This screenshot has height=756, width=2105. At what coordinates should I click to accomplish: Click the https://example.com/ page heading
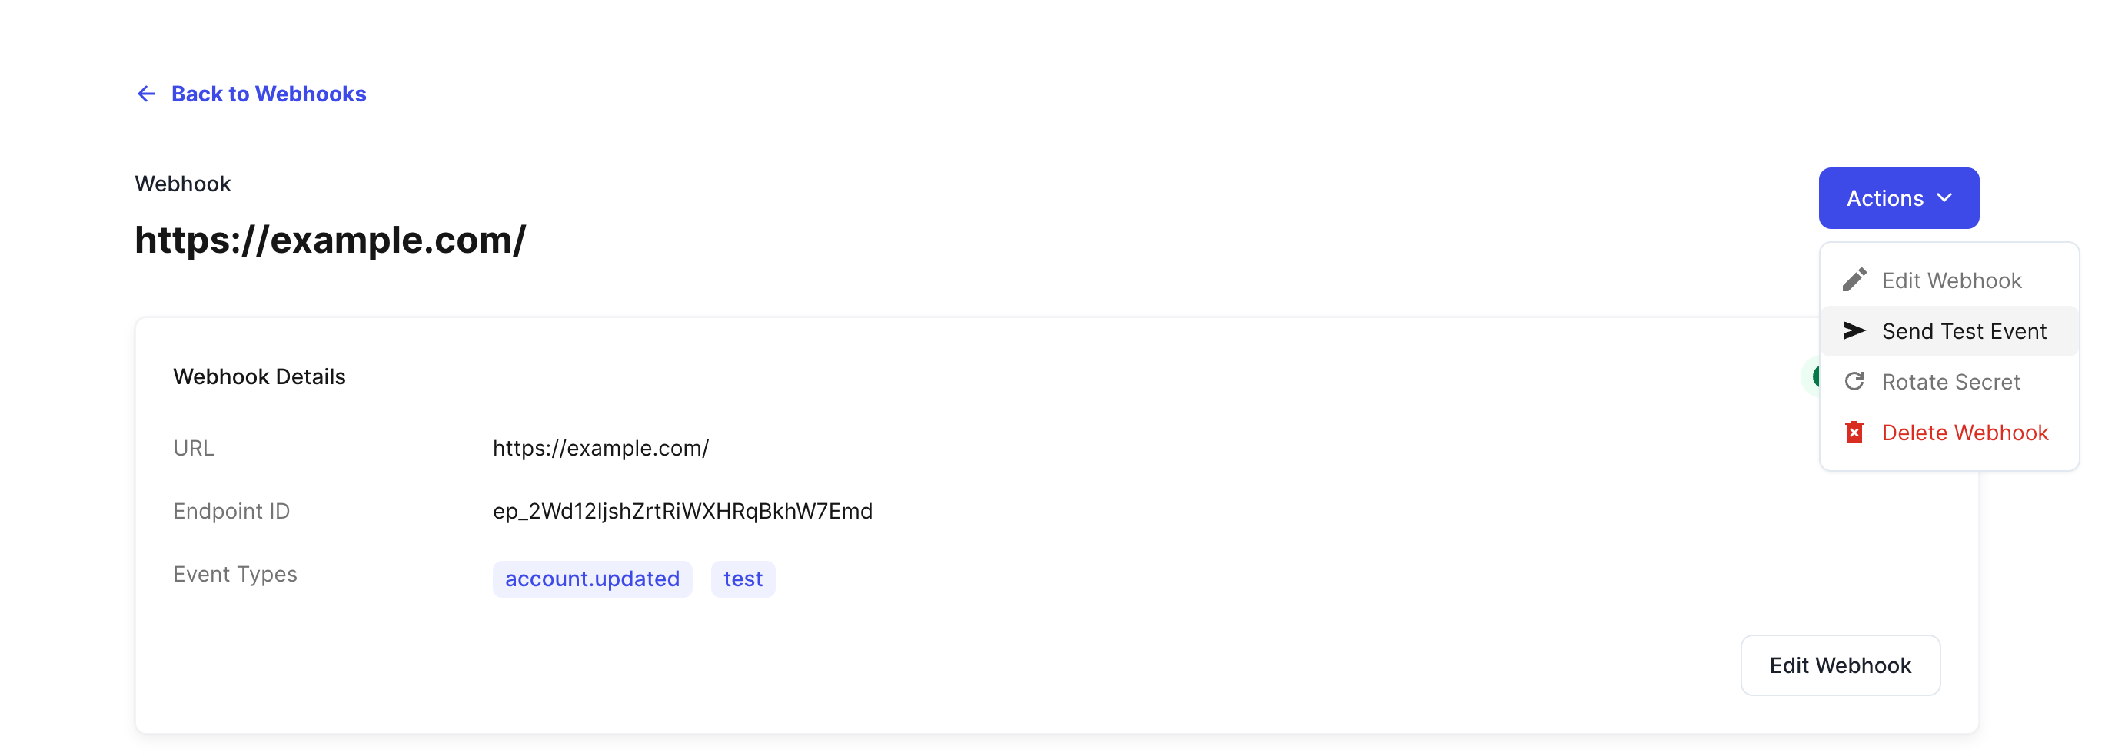click(330, 240)
